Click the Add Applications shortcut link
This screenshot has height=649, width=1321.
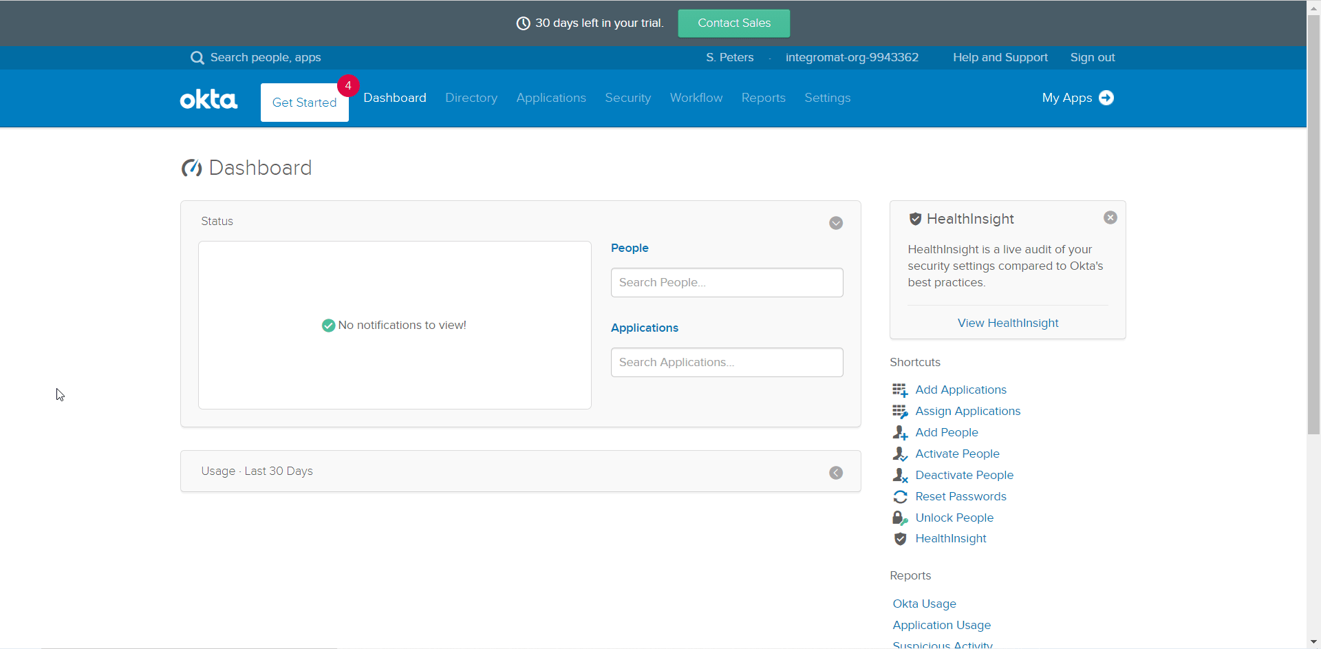(x=961, y=390)
